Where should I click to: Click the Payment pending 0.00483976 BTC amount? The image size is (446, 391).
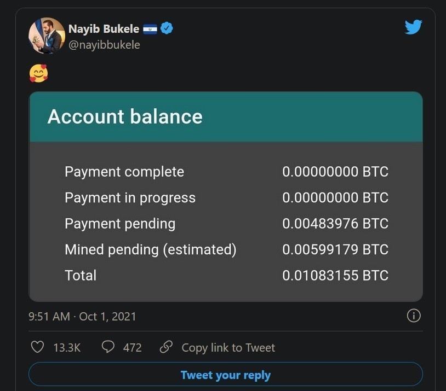335,224
